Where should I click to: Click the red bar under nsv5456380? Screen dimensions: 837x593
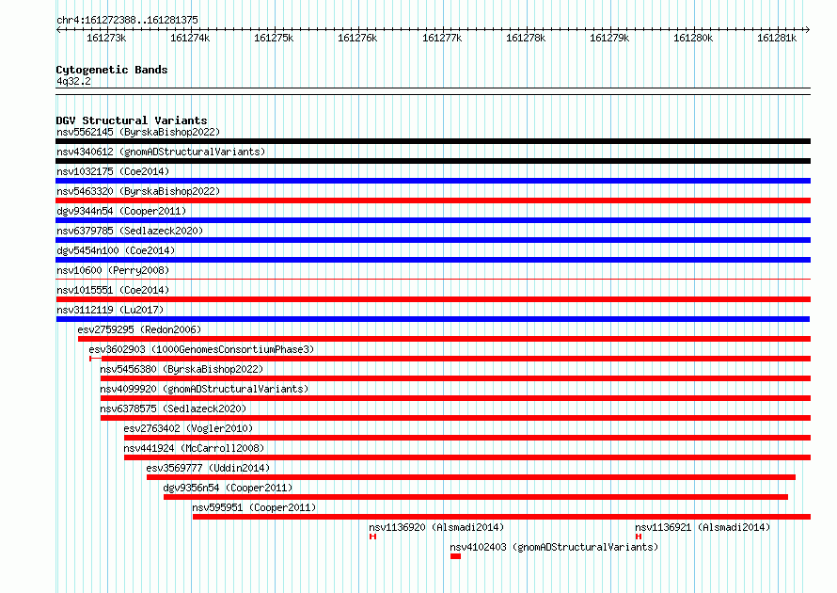click(455, 378)
